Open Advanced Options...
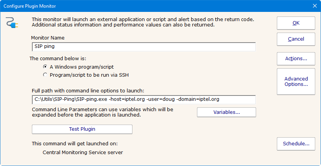 (x=296, y=81)
